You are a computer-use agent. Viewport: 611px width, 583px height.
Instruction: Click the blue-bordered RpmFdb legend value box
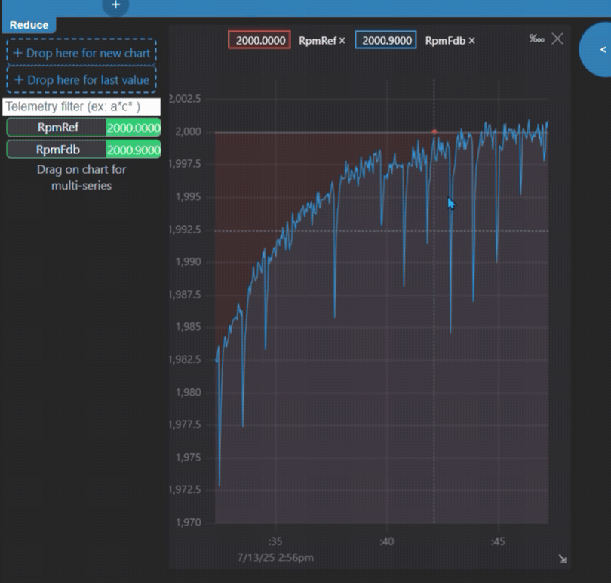(x=385, y=40)
